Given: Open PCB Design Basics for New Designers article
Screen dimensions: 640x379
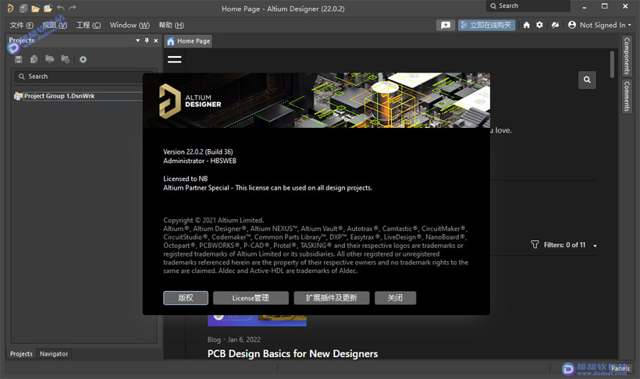Looking at the screenshot, I should click(x=292, y=354).
